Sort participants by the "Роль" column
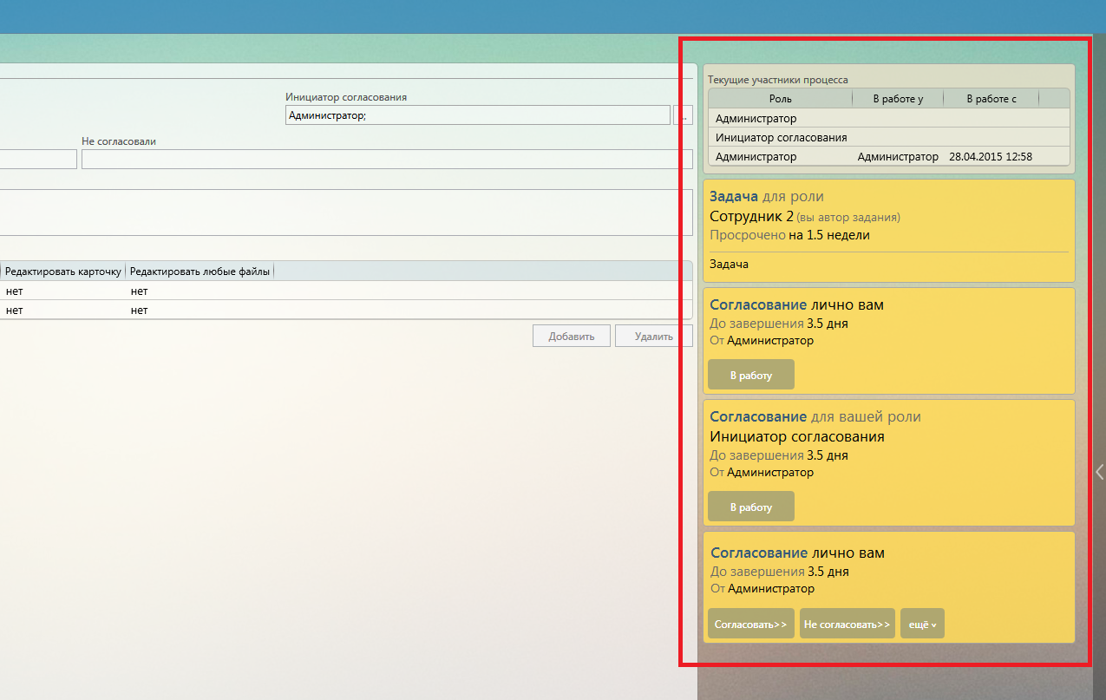Image resolution: width=1106 pixels, height=700 pixels. coord(780,99)
